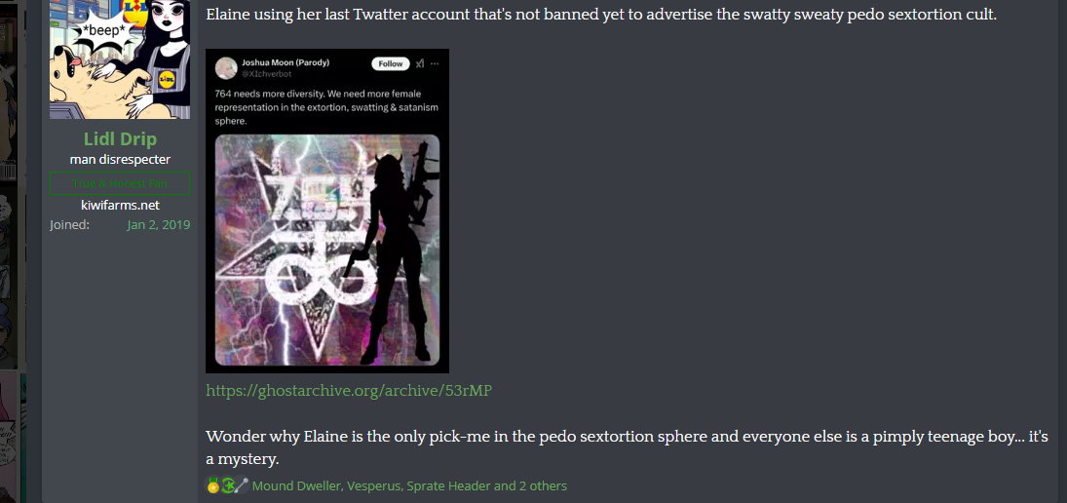Click the man disrespecter user title
Viewport: 1067px width, 503px height.
coord(120,159)
